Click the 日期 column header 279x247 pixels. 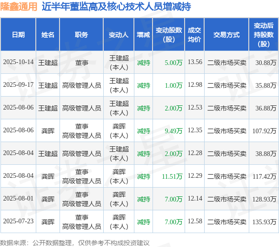pos(18,35)
